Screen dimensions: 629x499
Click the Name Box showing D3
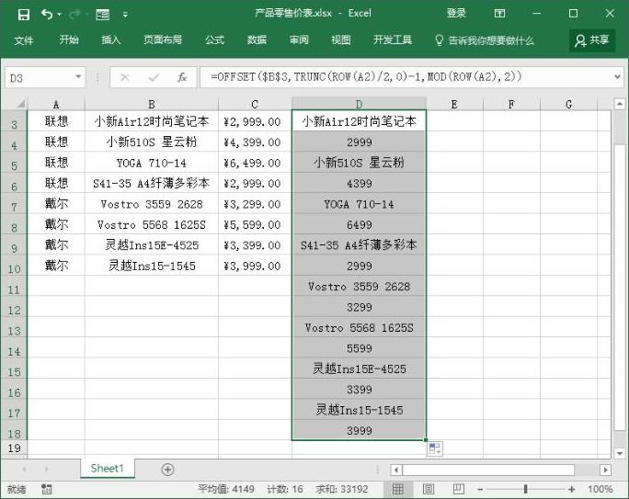(40, 77)
